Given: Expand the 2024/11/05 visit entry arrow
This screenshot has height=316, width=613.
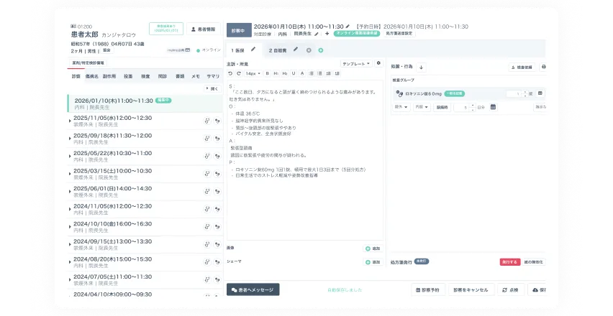Looking at the screenshot, I should coord(70,209).
